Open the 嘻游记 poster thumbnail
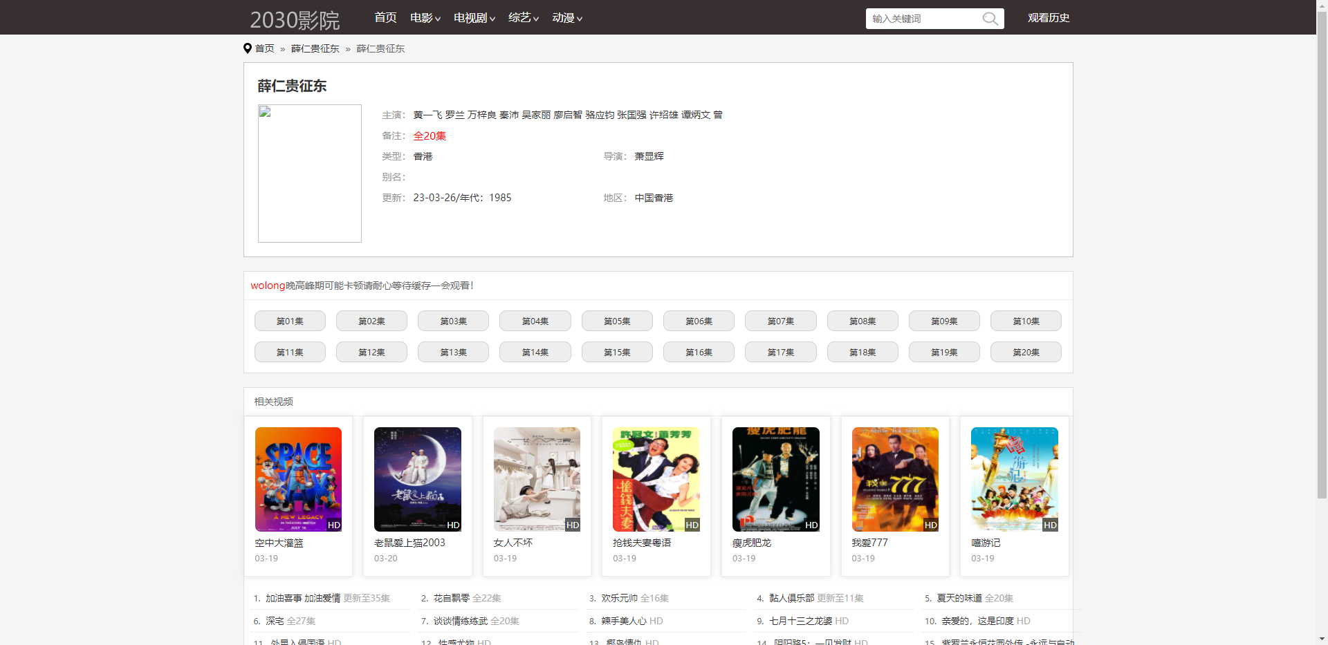Image resolution: width=1328 pixels, height=645 pixels. point(1014,479)
